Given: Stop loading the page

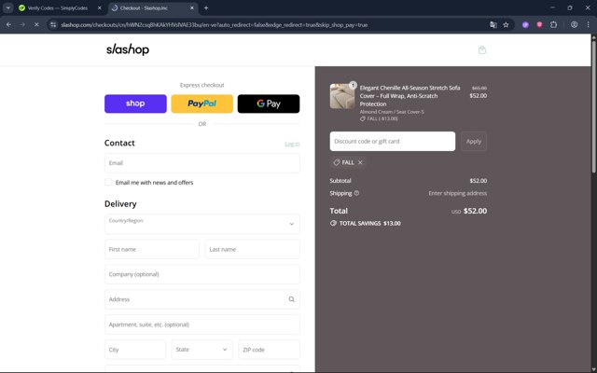Looking at the screenshot, I should (x=36, y=25).
